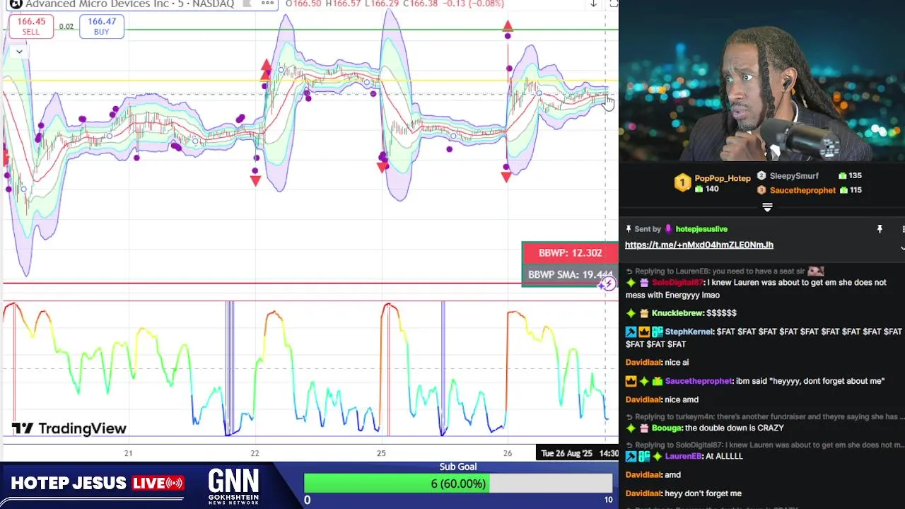905x509 pixels.
Task: Click the BBWP SMA 19.444 label
Action: (x=570, y=274)
